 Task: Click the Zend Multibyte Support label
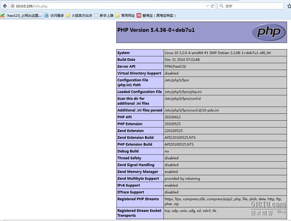pos(138,179)
